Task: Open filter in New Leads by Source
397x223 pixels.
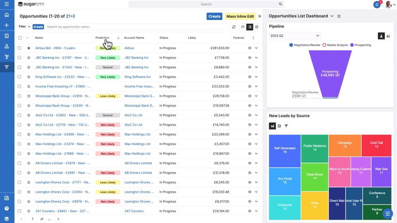Action: (286, 126)
